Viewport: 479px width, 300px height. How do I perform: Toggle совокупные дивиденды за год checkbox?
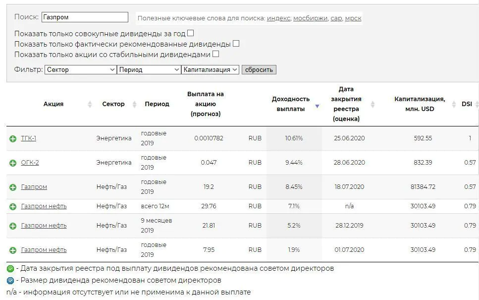[x=190, y=33]
